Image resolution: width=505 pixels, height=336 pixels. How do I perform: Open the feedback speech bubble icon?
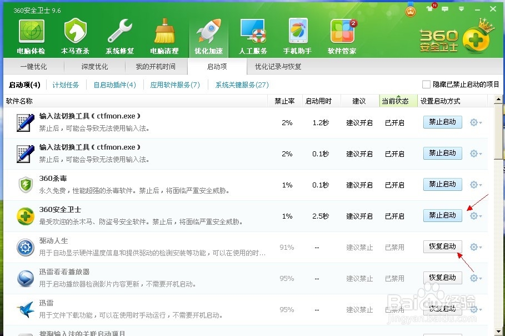(x=445, y=9)
